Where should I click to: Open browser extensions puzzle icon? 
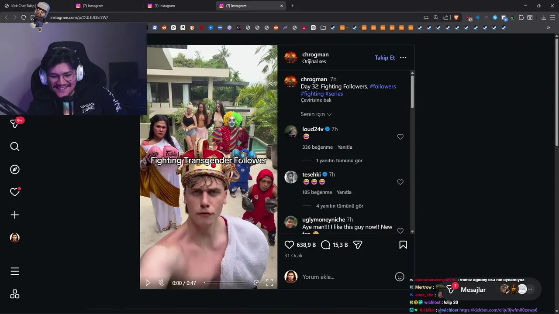click(x=521, y=17)
